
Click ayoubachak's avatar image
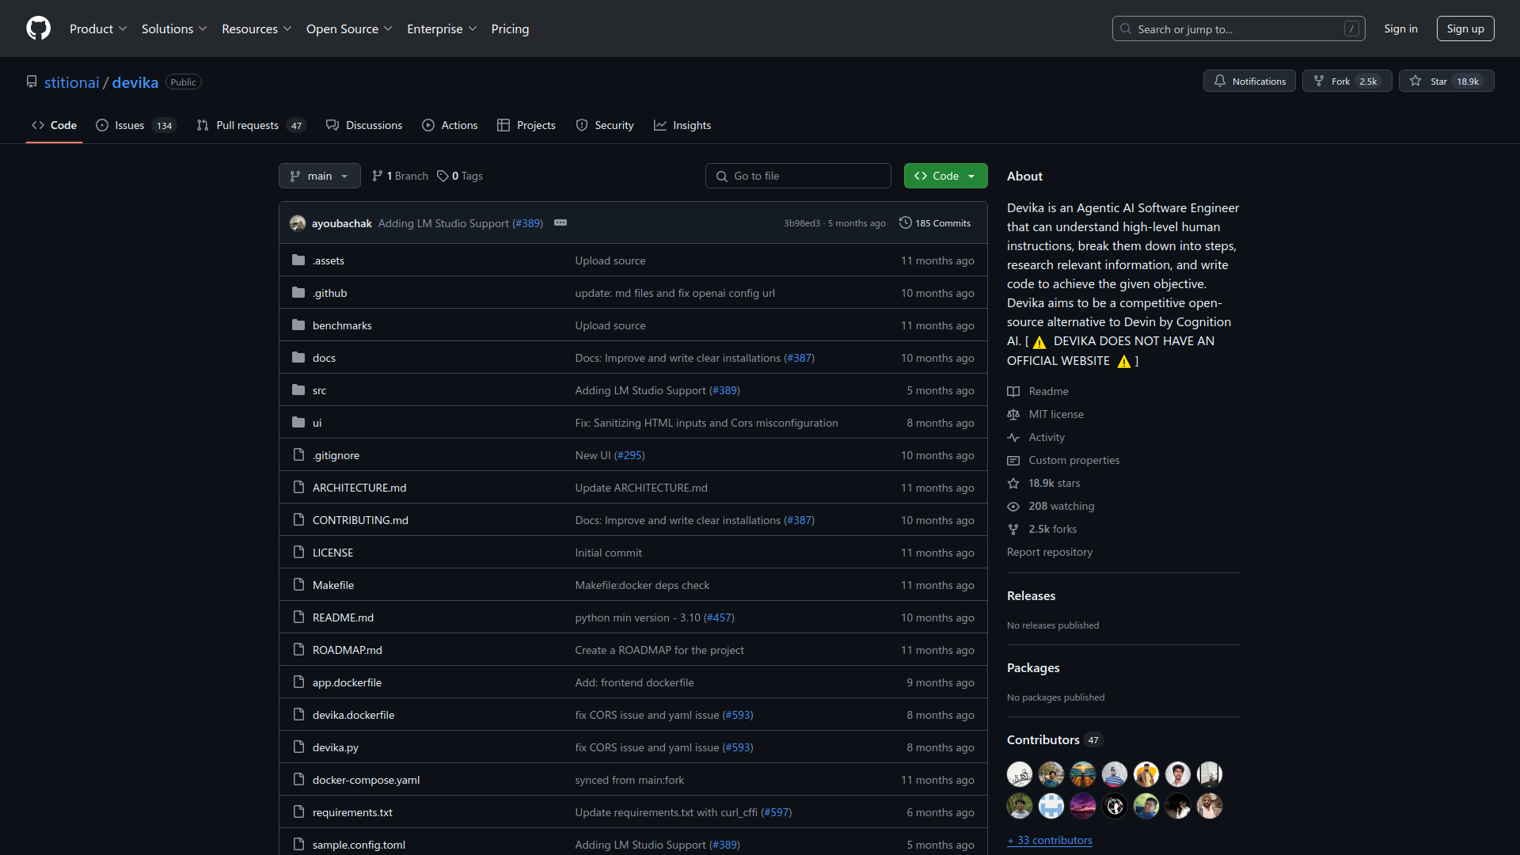point(298,223)
